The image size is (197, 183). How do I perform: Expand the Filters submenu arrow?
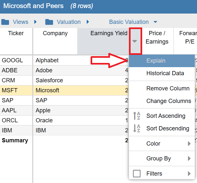point(189,174)
